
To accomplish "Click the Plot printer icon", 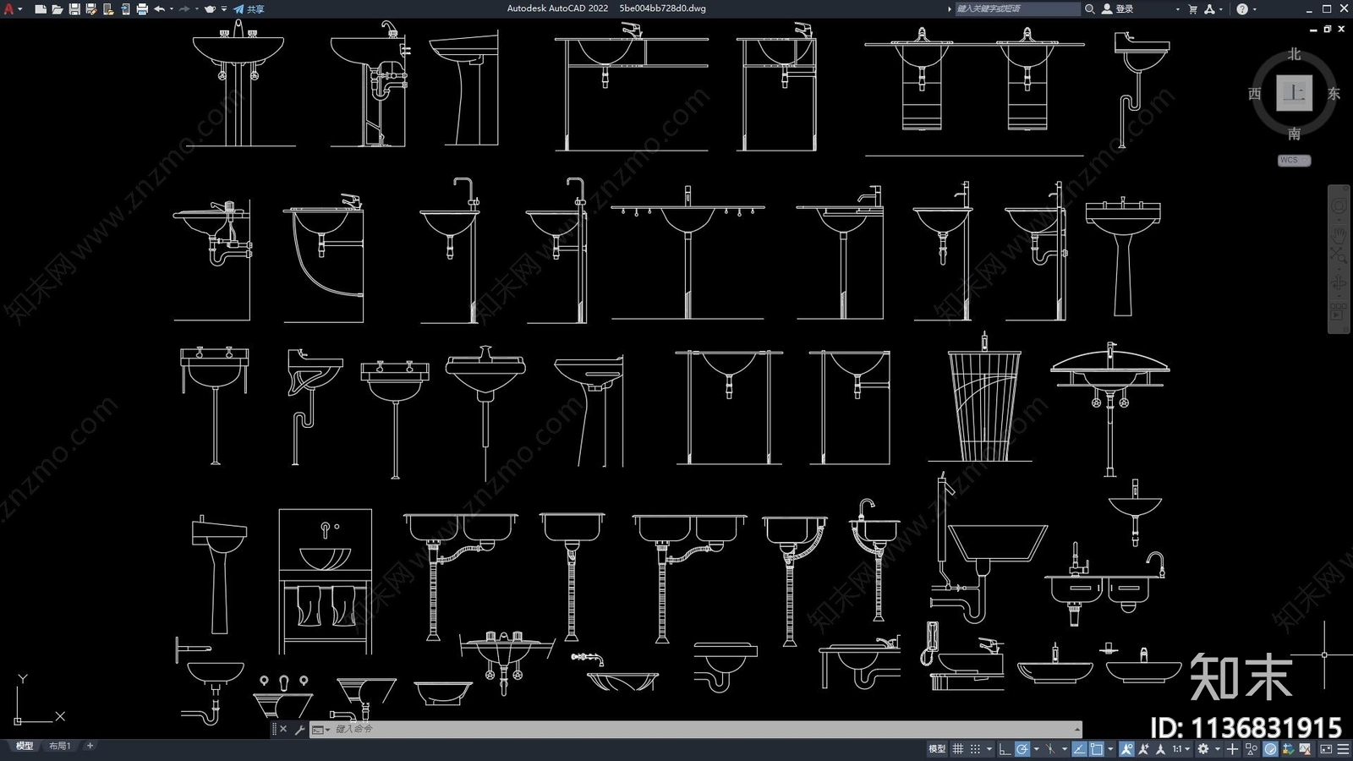I will (x=142, y=8).
